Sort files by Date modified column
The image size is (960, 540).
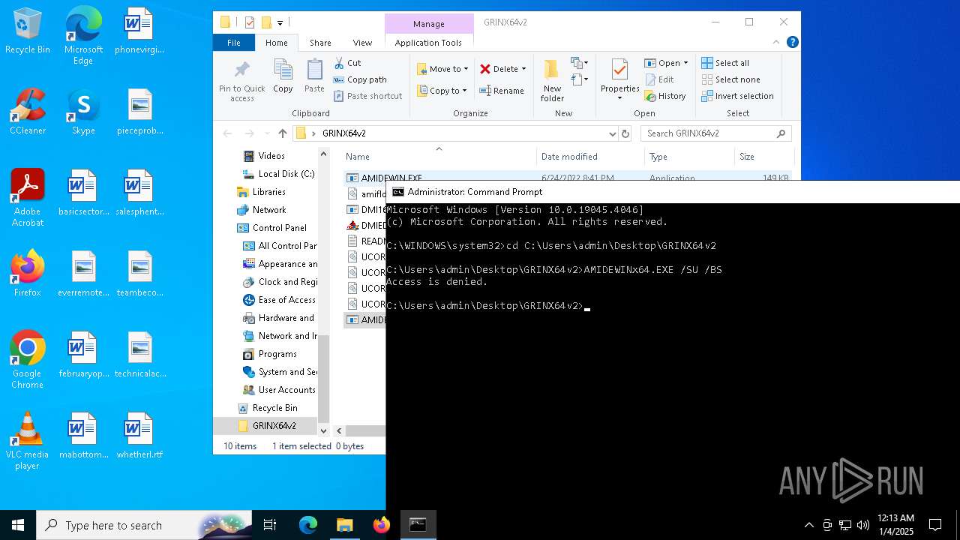(x=590, y=157)
